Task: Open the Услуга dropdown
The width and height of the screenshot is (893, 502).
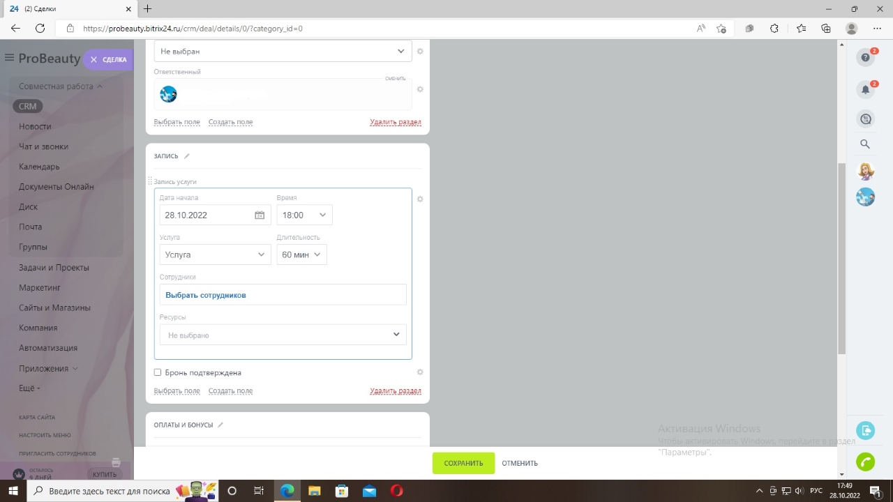Action: [x=215, y=255]
